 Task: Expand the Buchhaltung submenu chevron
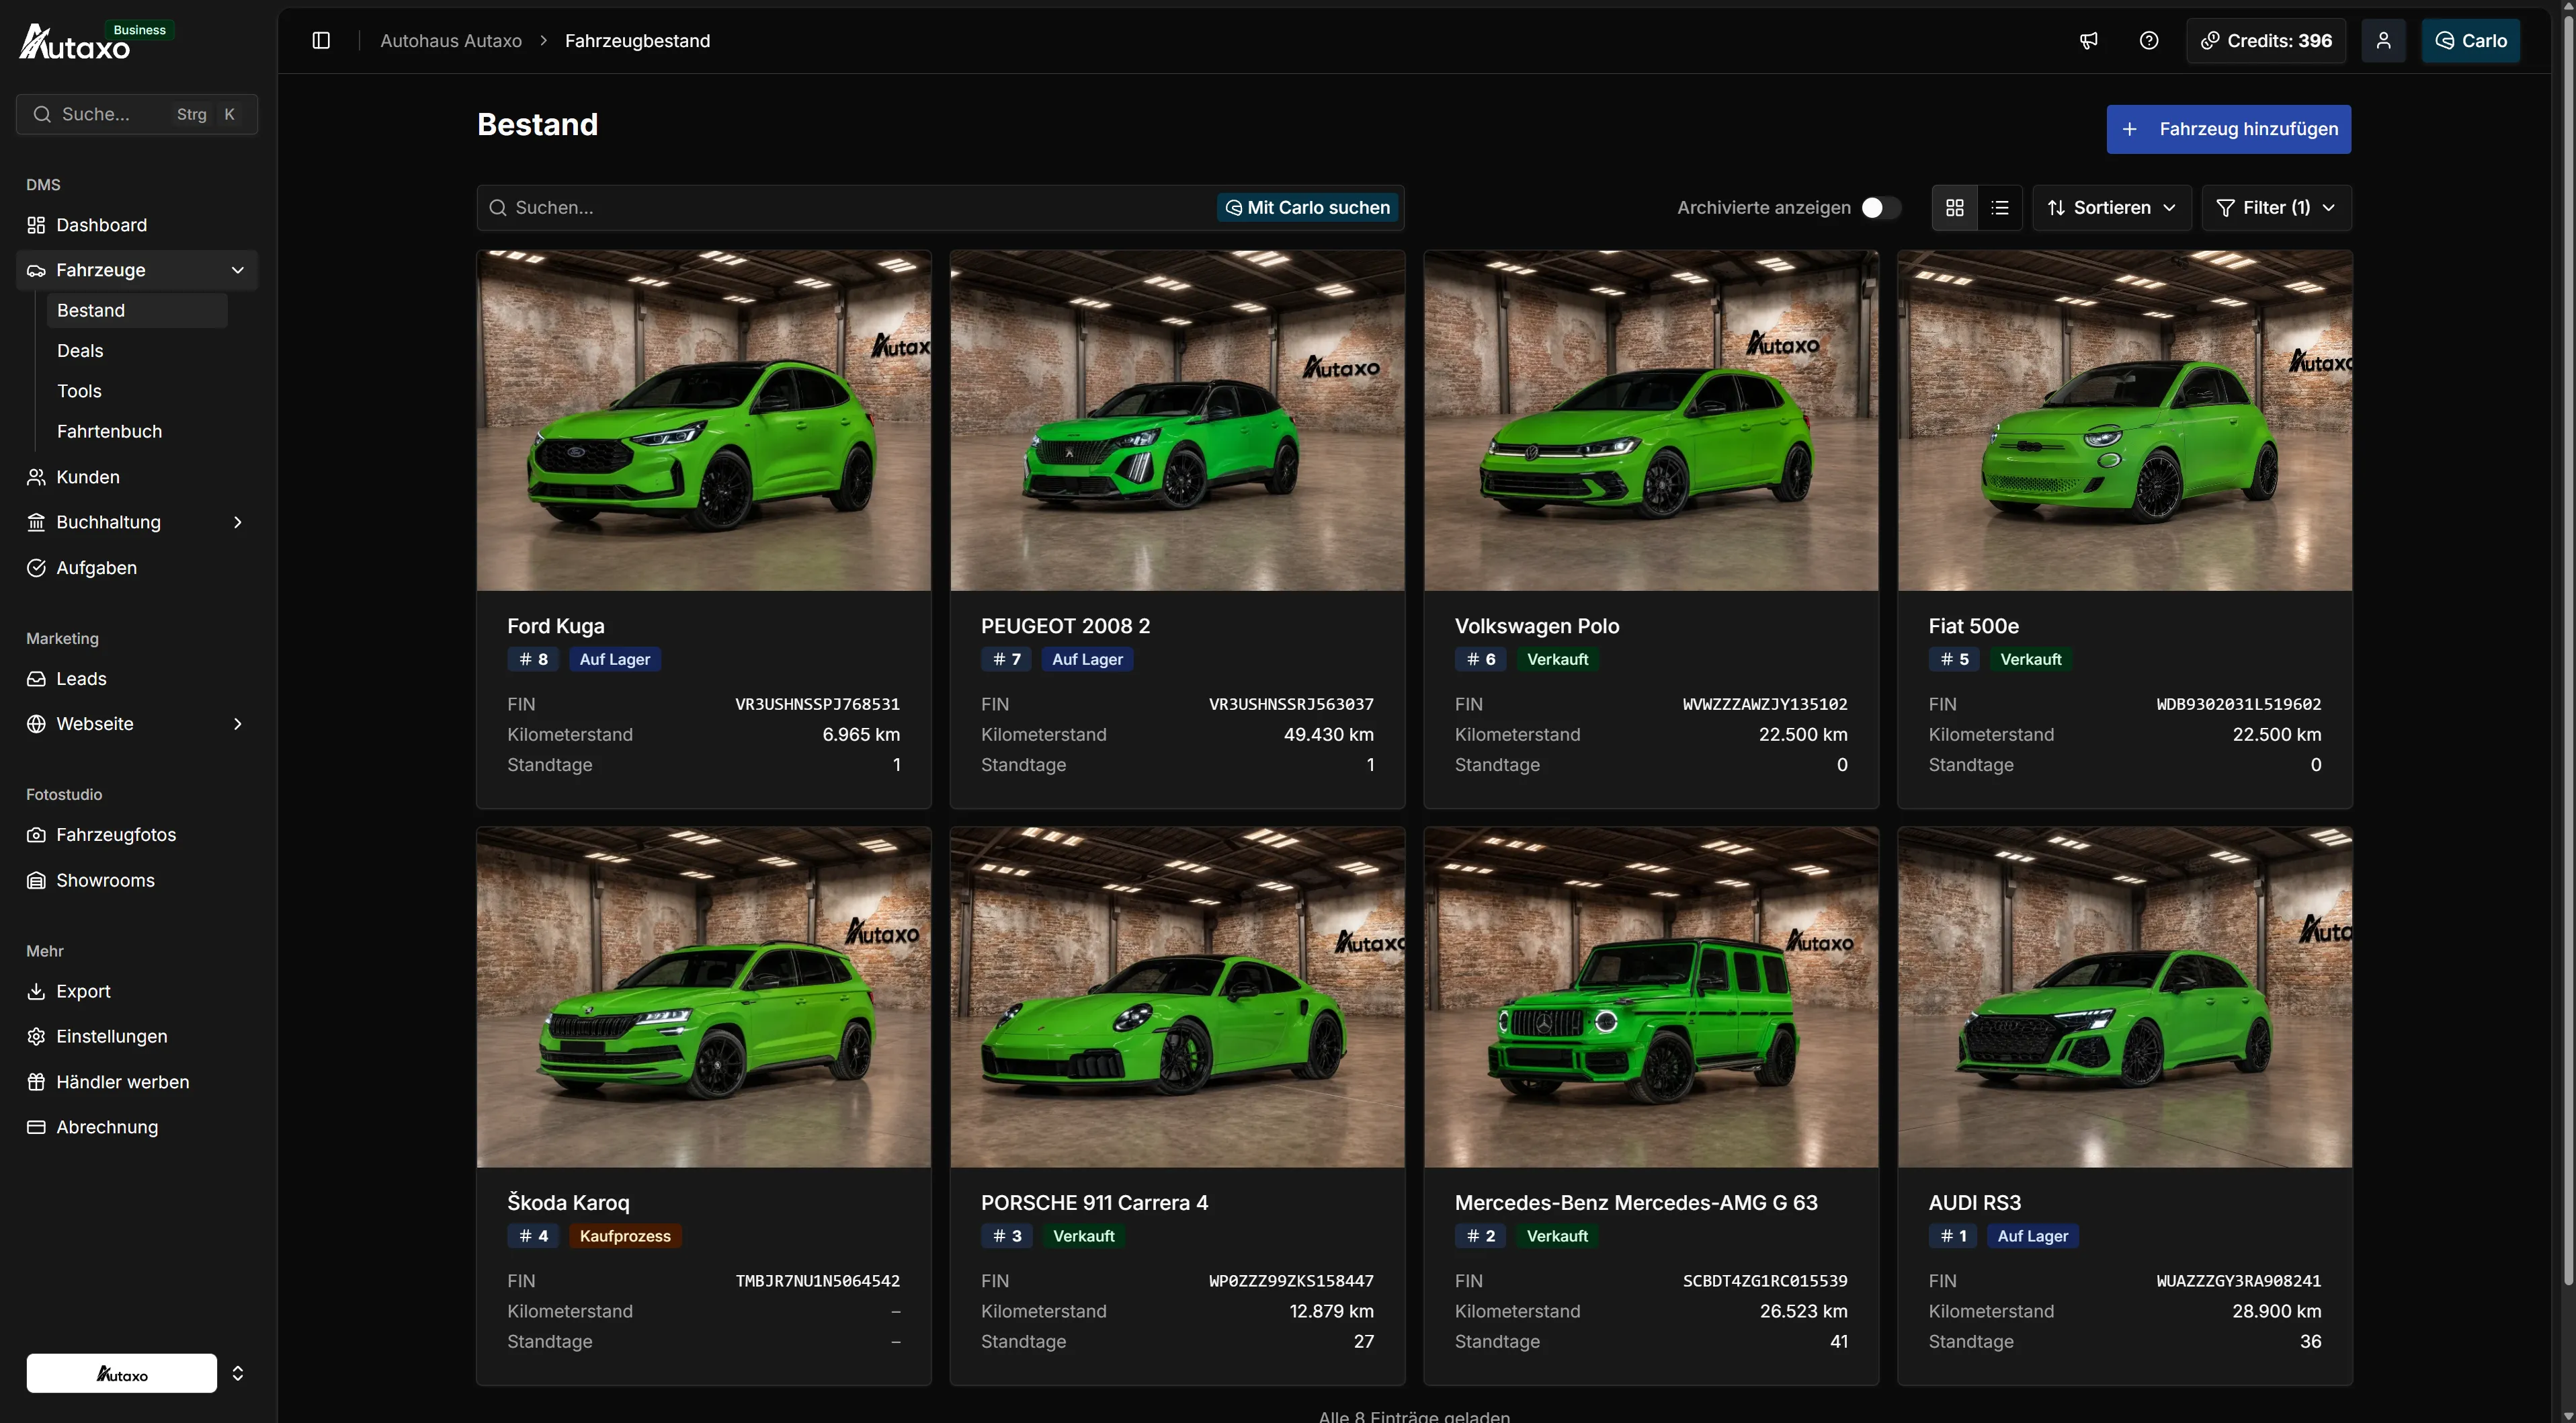pos(238,522)
